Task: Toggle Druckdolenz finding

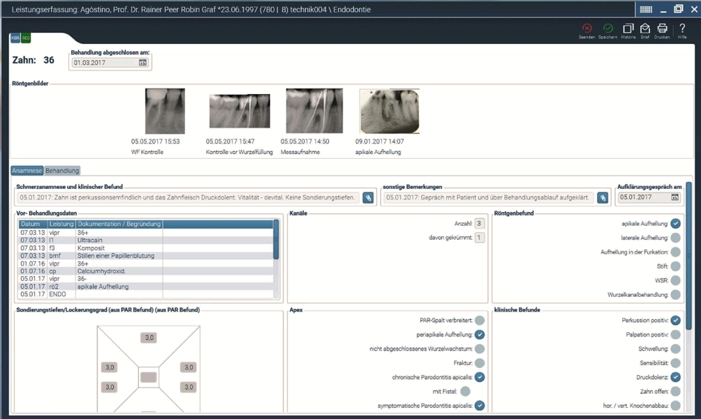Action: click(676, 377)
